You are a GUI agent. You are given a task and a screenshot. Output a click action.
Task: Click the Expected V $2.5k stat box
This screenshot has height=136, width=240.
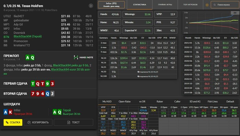[137, 31]
